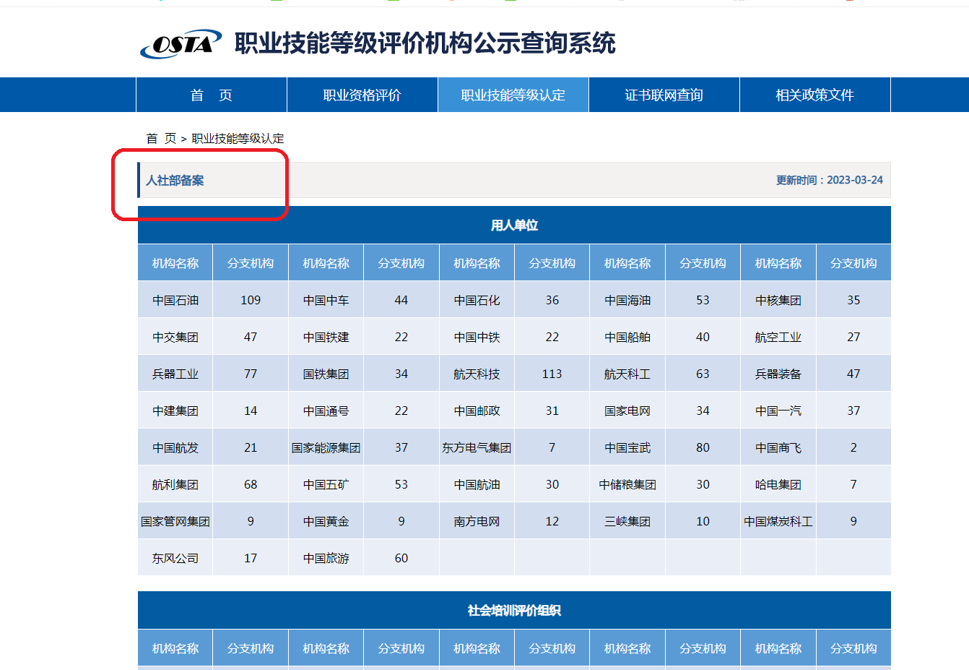Image resolution: width=969 pixels, height=670 pixels.
Task: Open the 中国石化 institution entry
Action: tap(477, 300)
